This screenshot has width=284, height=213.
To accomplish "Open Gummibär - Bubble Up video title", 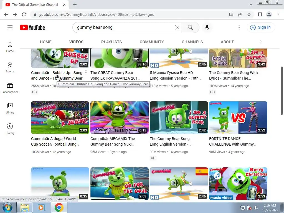I will coord(57,75).
